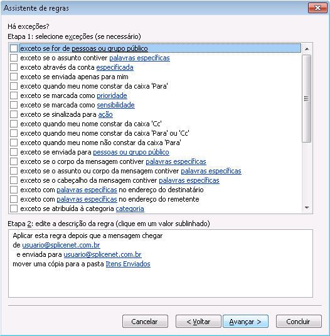
Task: Click the scroll up arrow of exceptions list
Action: pos(307,49)
